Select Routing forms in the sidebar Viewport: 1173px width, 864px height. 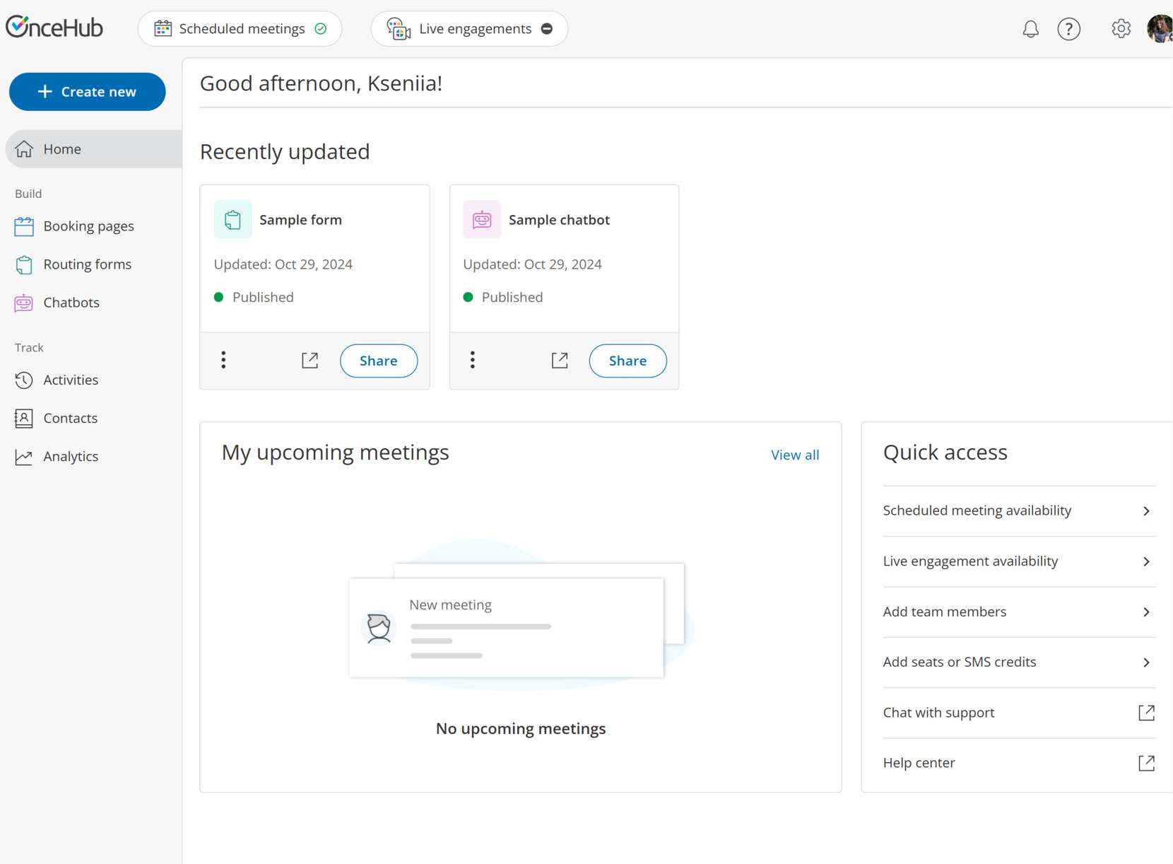[87, 264]
